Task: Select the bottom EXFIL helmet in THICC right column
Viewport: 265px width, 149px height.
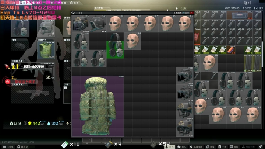Action: 184,128
